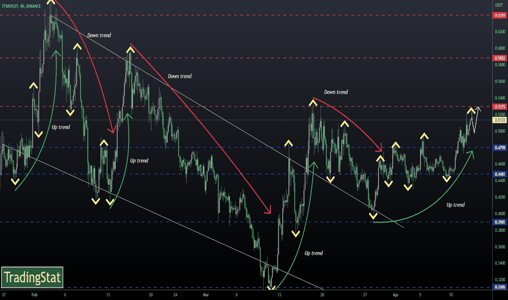This screenshot has height=300, width=508.
Task: Click the 0.4400 price axis value
Action: click(500, 181)
